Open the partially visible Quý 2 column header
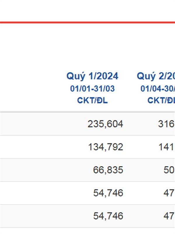 coord(156,76)
